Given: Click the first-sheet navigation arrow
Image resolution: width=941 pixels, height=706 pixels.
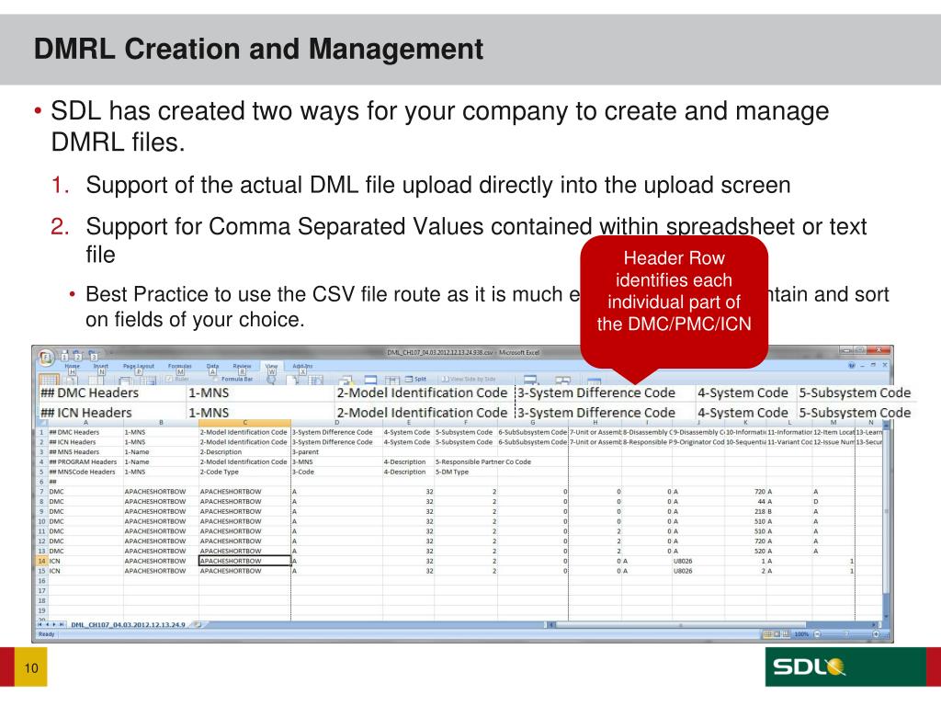Looking at the screenshot, I should click(x=40, y=625).
